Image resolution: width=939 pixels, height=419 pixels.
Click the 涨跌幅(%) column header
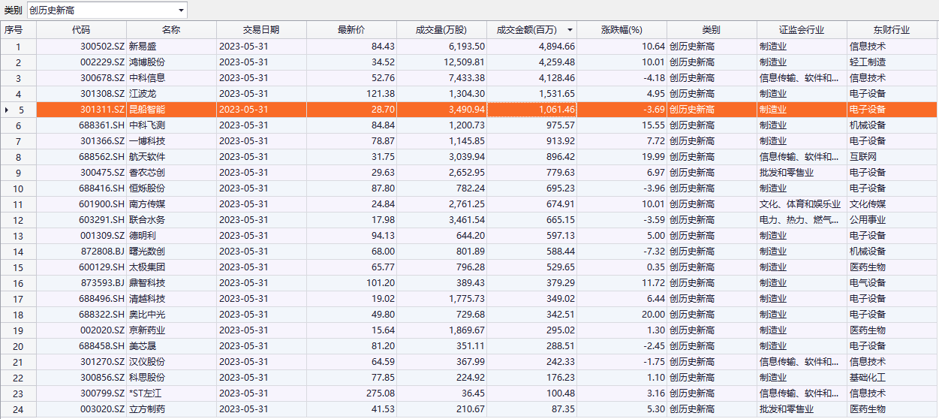[621, 30]
